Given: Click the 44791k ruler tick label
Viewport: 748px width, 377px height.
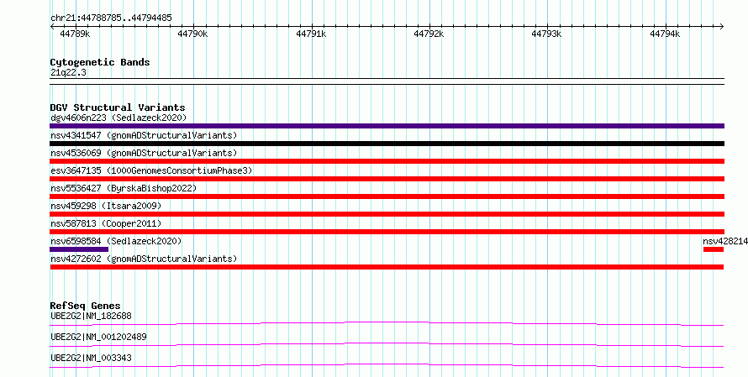Looking at the screenshot, I should [311, 34].
